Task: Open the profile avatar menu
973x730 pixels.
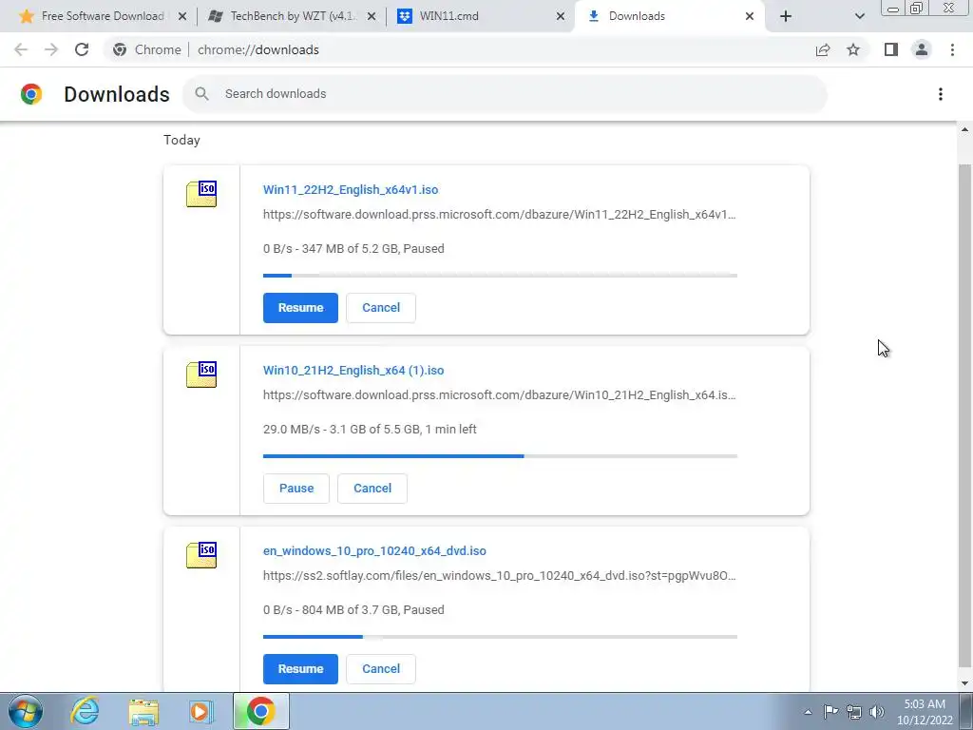Action: [x=922, y=49]
